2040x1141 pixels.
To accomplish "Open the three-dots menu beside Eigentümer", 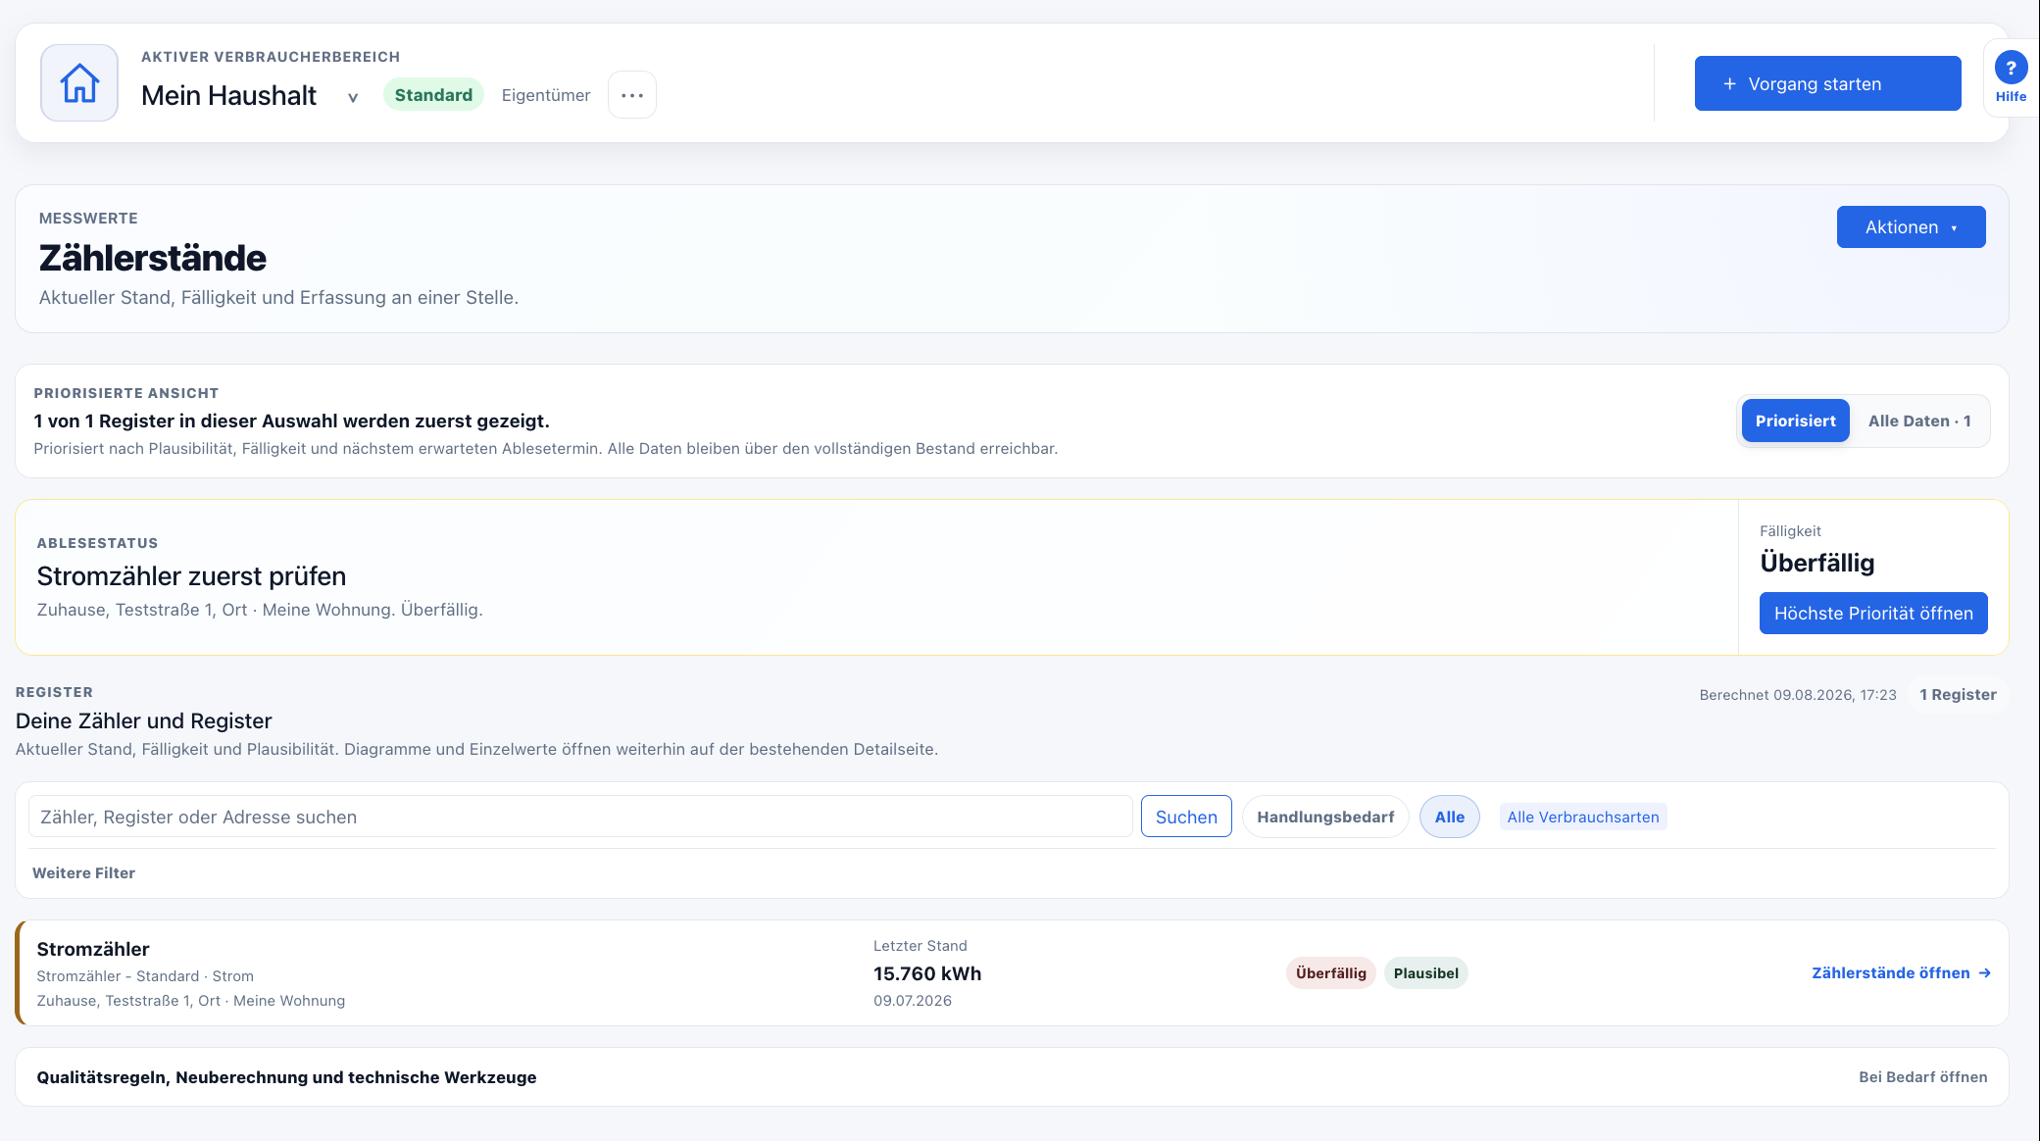I will point(632,95).
